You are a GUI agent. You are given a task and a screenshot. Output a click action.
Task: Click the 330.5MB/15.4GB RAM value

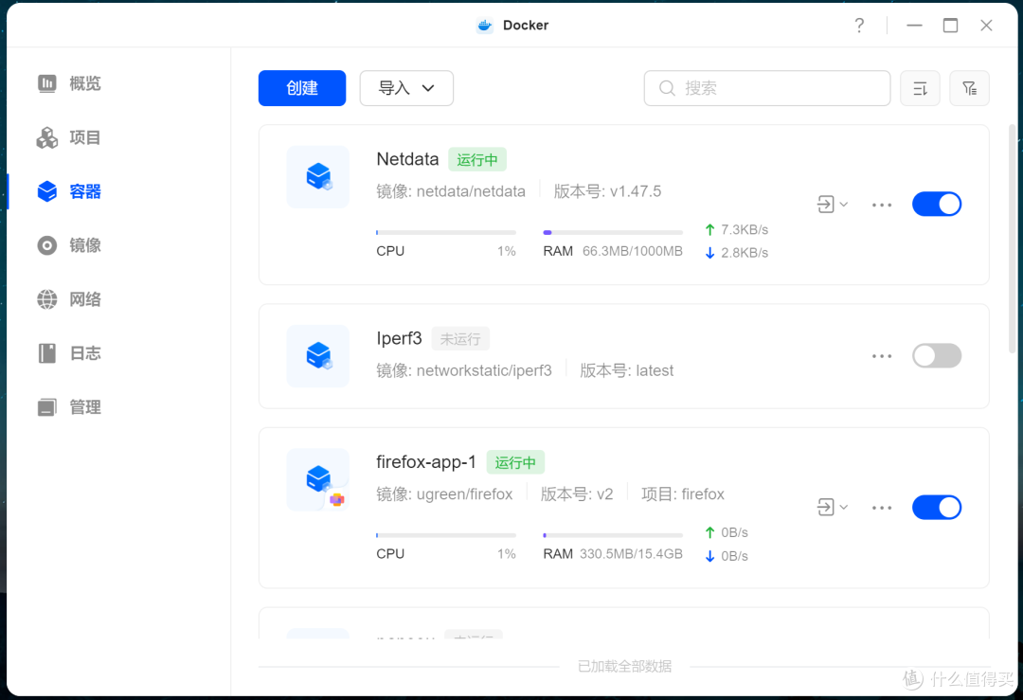[631, 554]
